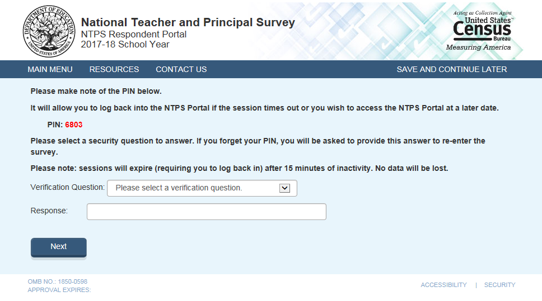542x301 pixels.
Task: Focus the Response text field
Action: click(x=206, y=212)
